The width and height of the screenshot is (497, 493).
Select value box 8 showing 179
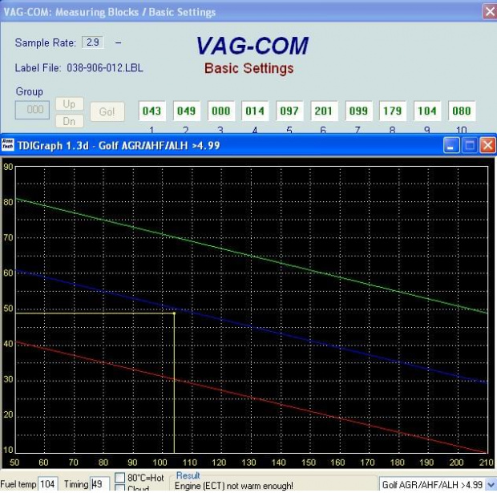393,111
